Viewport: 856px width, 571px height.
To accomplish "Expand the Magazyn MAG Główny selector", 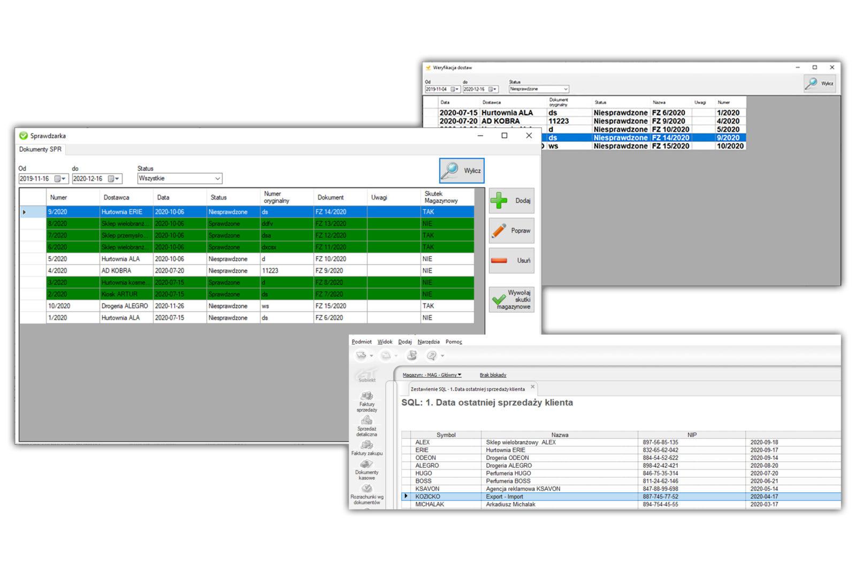I will (432, 375).
